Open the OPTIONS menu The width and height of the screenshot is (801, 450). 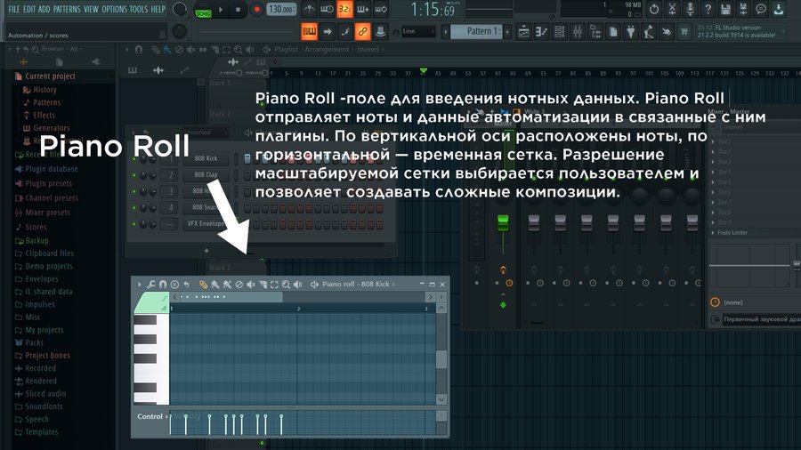point(114,9)
